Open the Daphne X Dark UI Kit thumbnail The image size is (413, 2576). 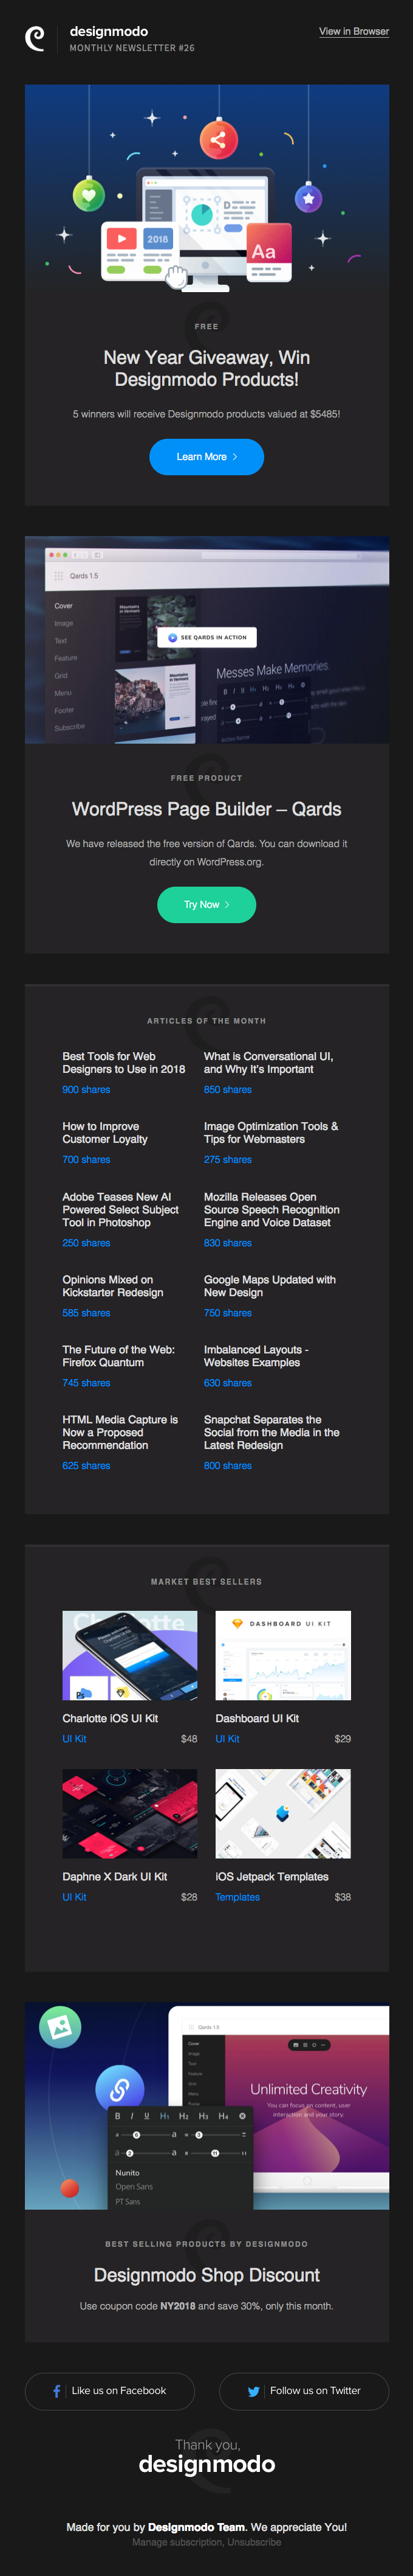tap(130, 1813)
